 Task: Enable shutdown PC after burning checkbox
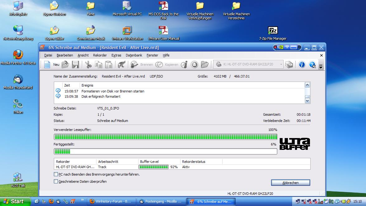[x=56, y=174]
